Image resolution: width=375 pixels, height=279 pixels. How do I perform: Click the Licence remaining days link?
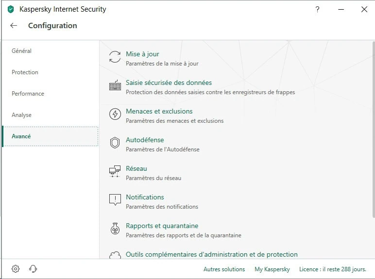332,269
